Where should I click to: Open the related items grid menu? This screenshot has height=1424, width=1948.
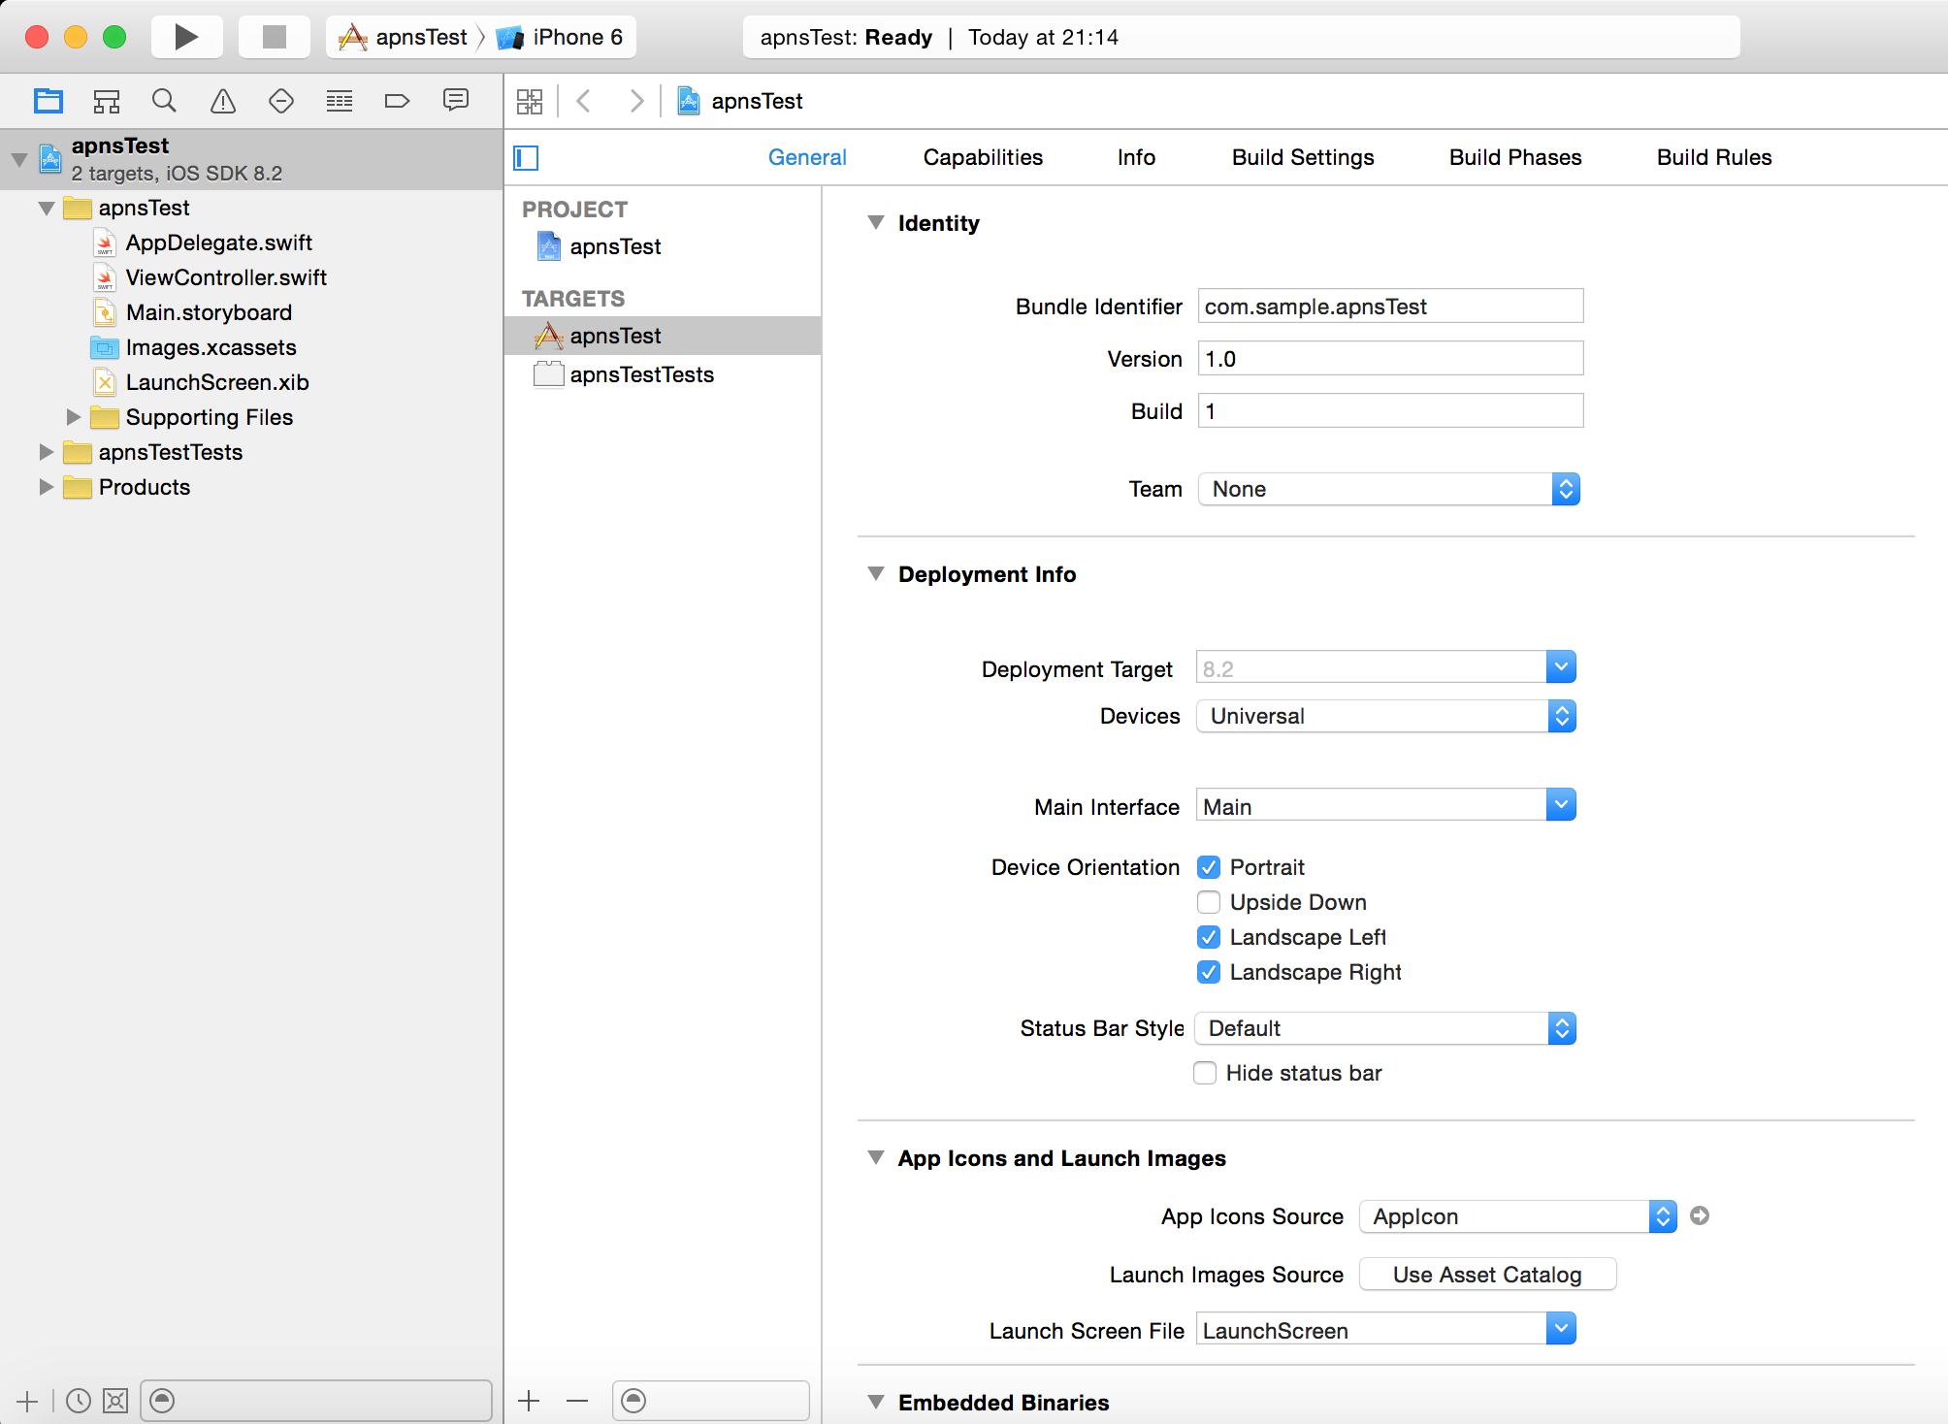click(x=530, y=101)
